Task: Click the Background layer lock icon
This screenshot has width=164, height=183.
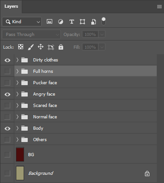Action: point(147,173)
